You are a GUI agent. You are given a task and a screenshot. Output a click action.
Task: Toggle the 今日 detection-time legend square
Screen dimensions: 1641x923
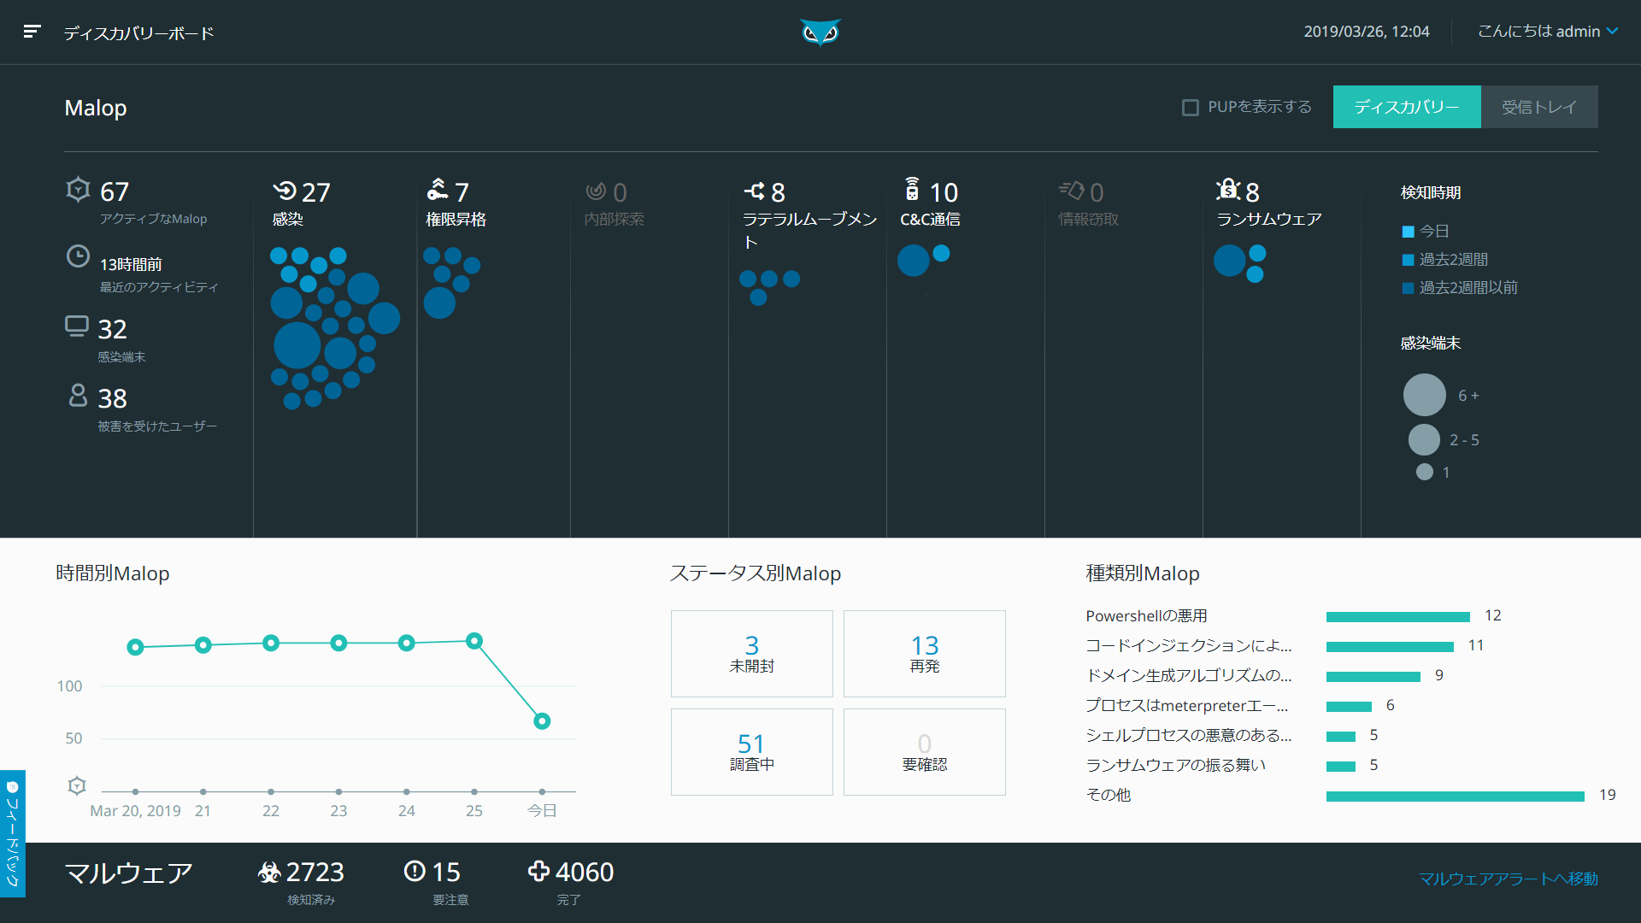pyautogui.click(x=1408, y=232)
